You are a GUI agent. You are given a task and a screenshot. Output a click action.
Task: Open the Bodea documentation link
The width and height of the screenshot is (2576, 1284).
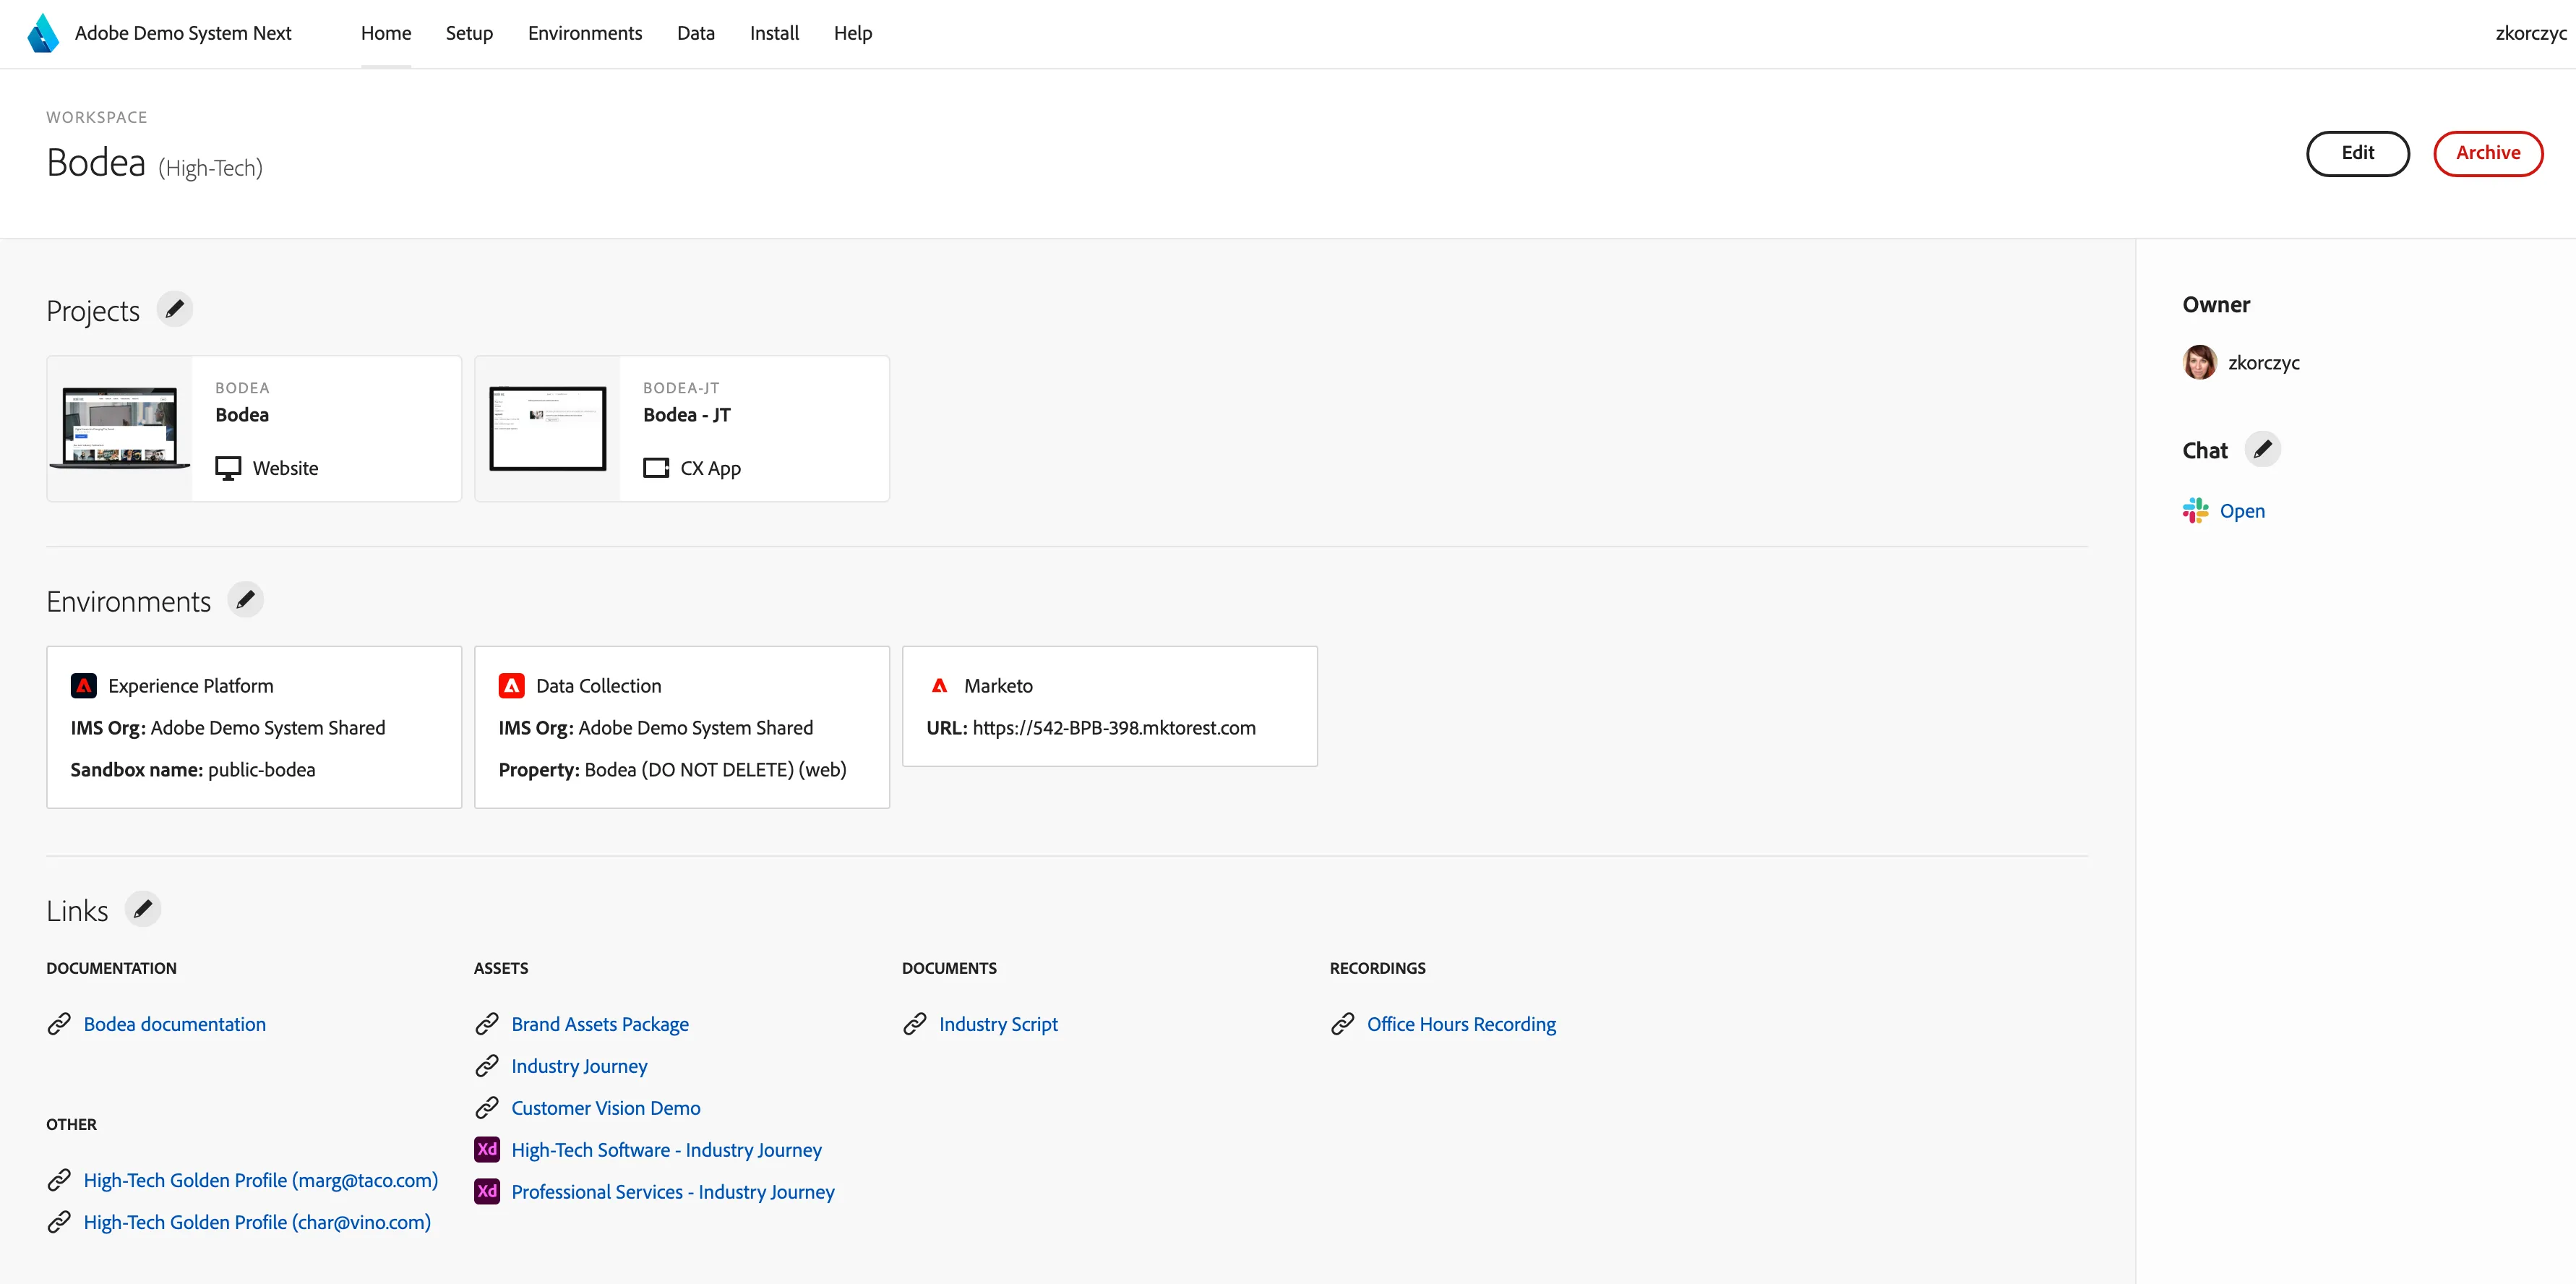click(x=175, y=1024)
